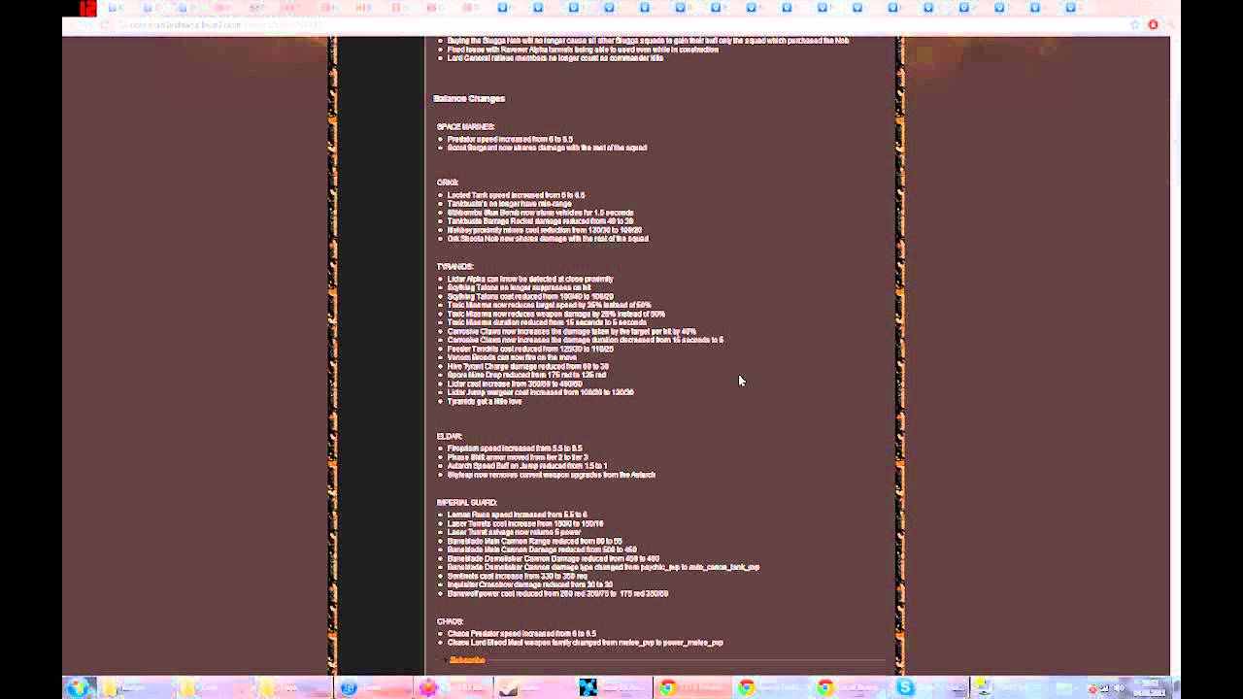Click the "Chaos Lord Blood Maul weapon family" line
Image resolution: width=1243 pixels, height=699 pixels.
(585, 642)
